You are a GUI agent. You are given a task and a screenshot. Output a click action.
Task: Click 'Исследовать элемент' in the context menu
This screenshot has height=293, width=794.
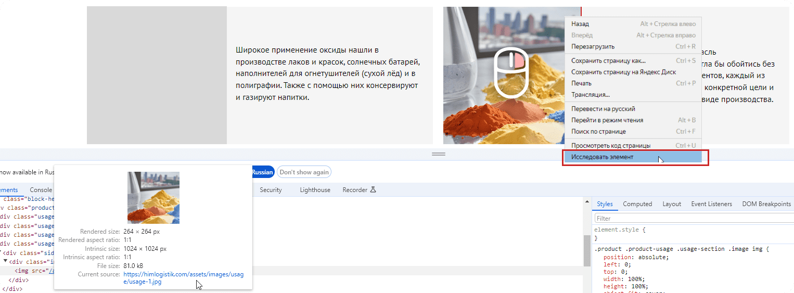click(x=633, y=157)
